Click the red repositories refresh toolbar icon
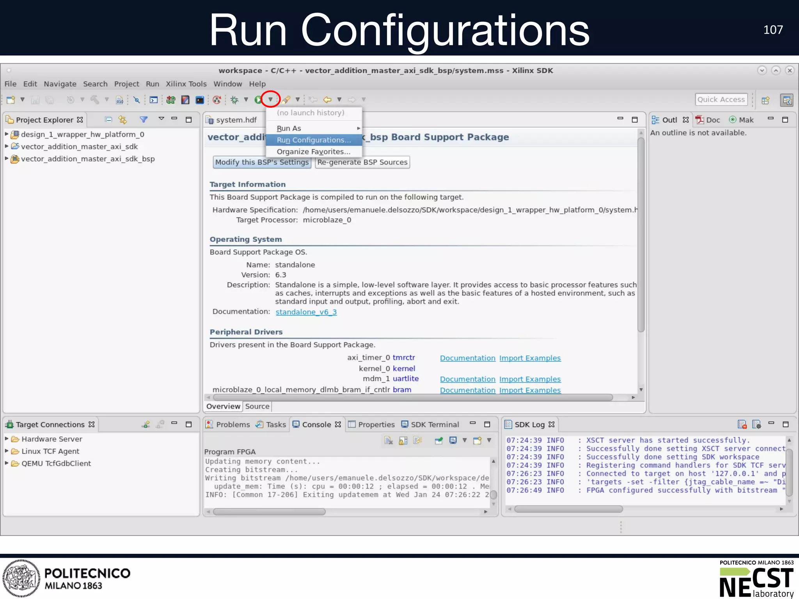 tap(217, 100)
